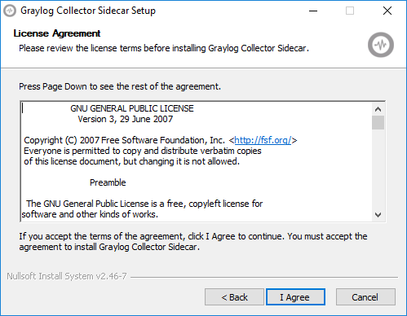Close the setup window
407x316 pixels.
(387, 11)
